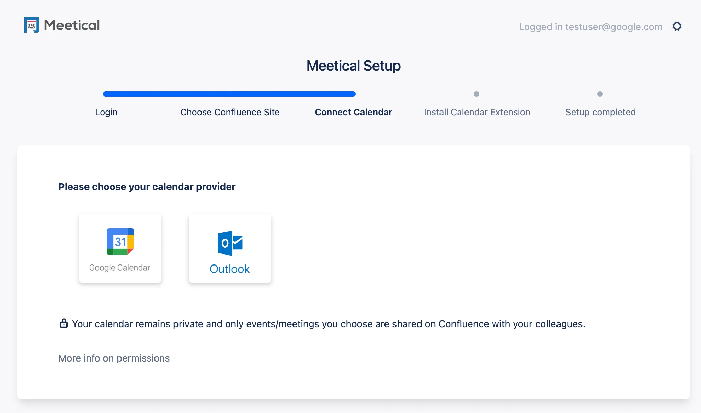The height and width of the screenshot is (413, 701).
Task: Click the Meetical logo icon
Action: coord(32,25)
